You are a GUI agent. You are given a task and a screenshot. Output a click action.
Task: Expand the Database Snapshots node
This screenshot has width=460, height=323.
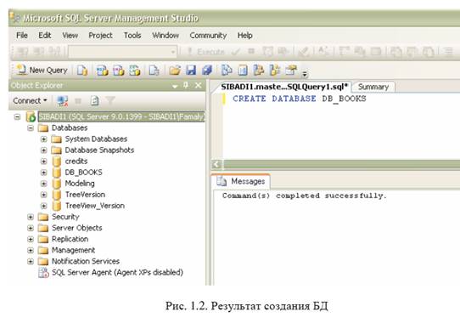44,150
